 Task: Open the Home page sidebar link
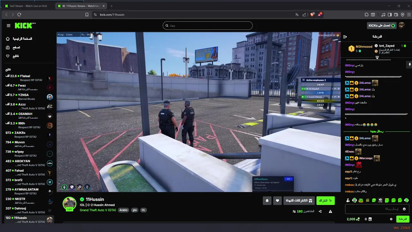[23, 39]
